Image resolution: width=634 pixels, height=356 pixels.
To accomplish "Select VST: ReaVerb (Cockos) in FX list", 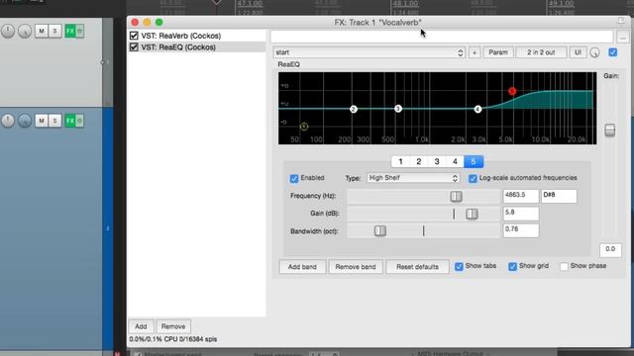I will tap(180, 36).
